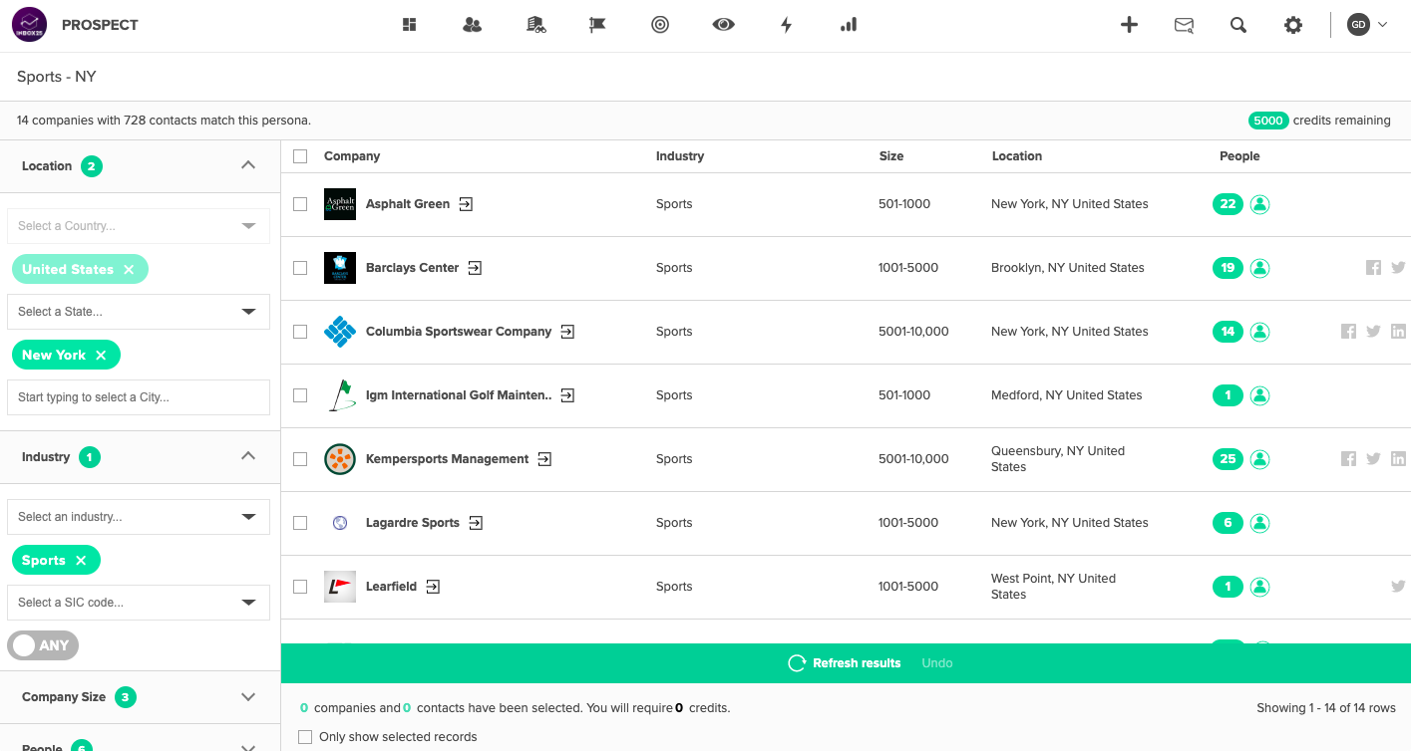Remove the United States filter tag
Screen dimensions: 1411x751
coord(129,270)
